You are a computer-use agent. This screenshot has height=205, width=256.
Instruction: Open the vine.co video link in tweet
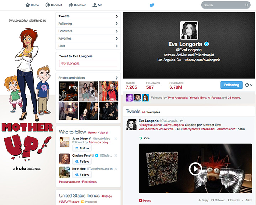point(156,129)
